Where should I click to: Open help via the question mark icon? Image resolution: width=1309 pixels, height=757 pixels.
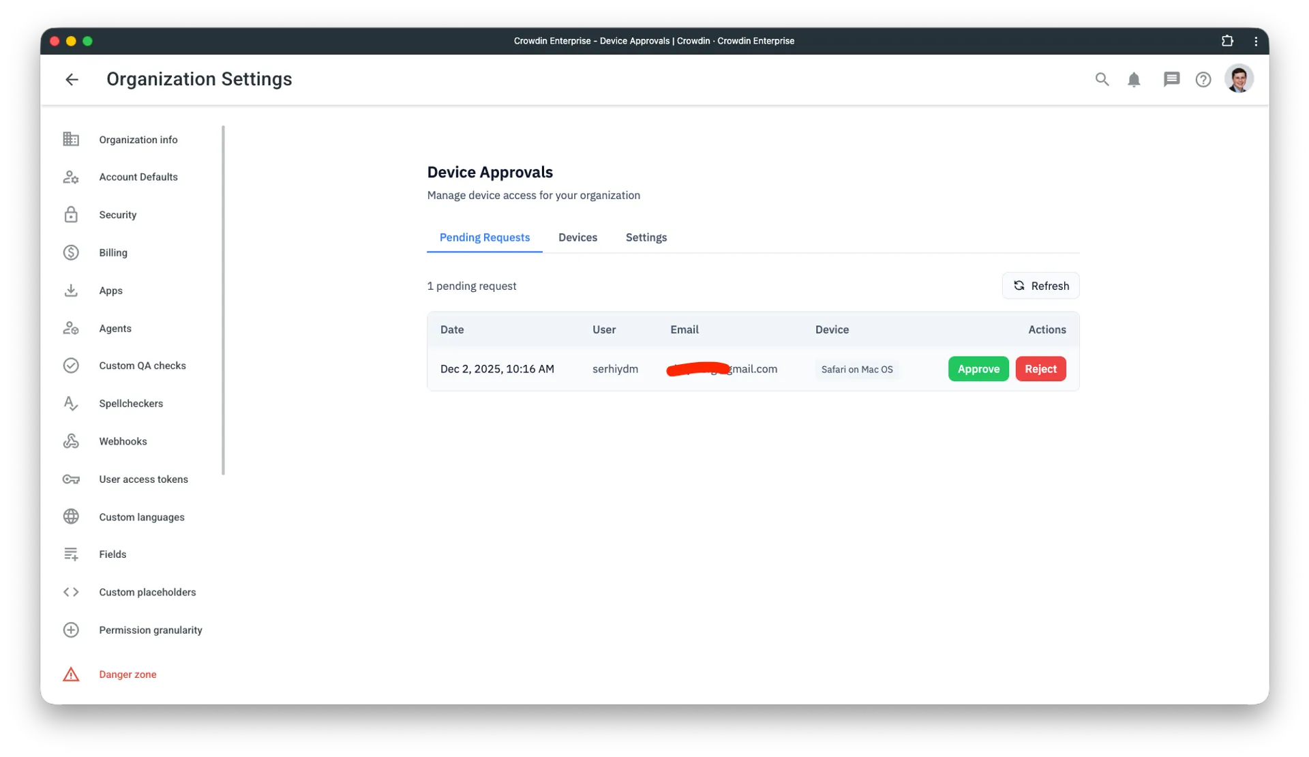[x=1203, y=79]
